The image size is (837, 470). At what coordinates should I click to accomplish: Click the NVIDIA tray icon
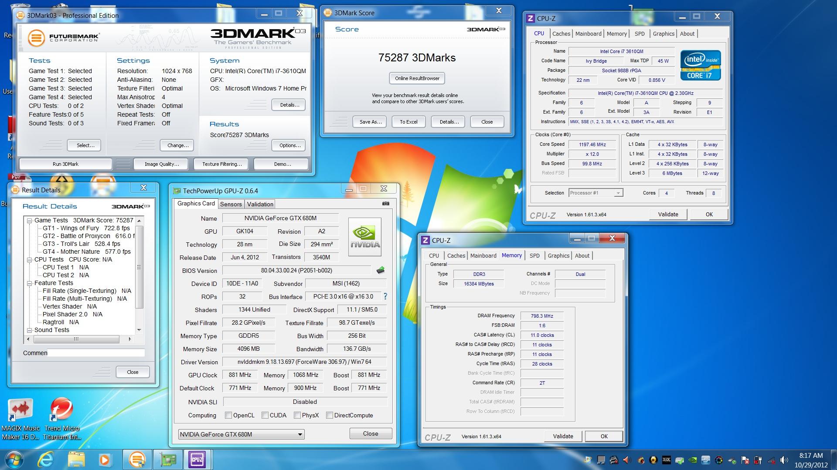coord(692,460)
